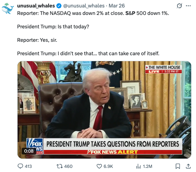Click the 0:08 video duration badge
Image resolution: width=196 pixels, height=172 pixels.
(x=29, y=151)
